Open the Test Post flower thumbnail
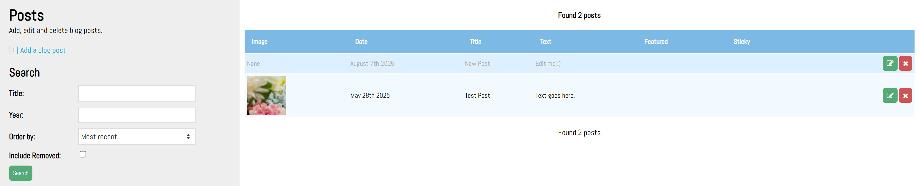This screenshot has width=919, height=186. [267, 95]
